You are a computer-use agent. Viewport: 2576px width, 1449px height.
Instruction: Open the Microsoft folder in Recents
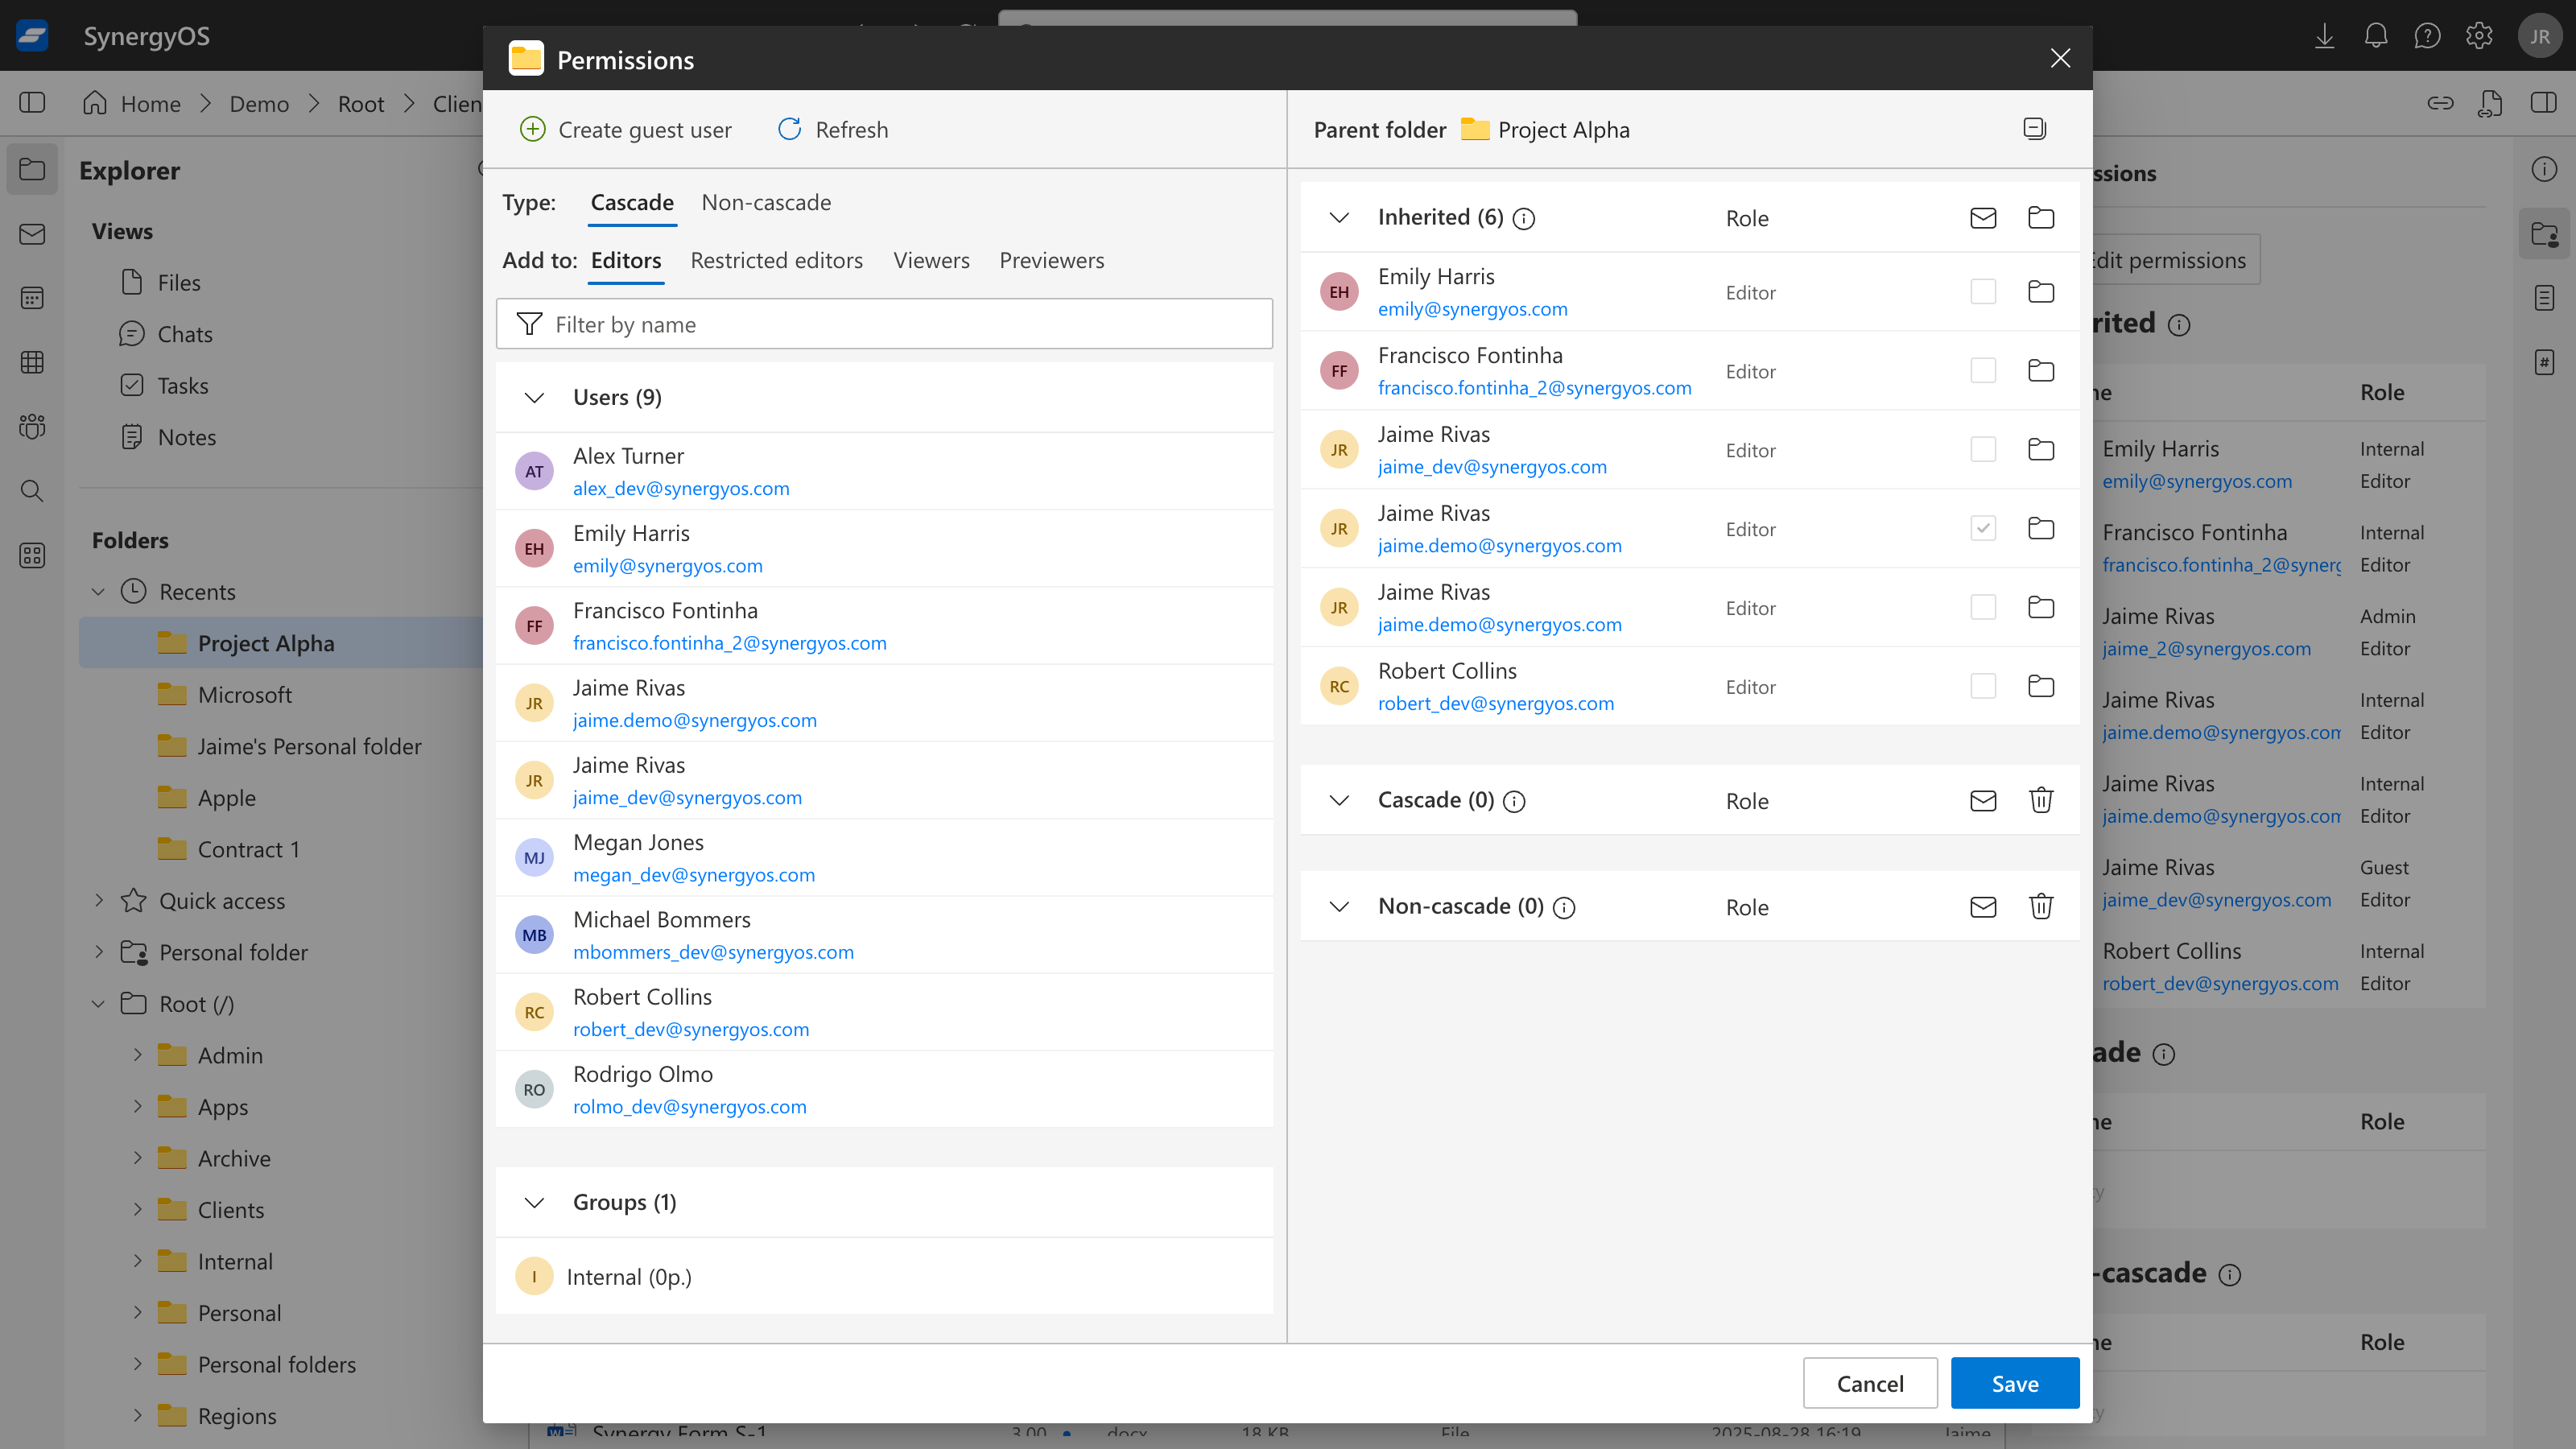(x=244, y=695)
